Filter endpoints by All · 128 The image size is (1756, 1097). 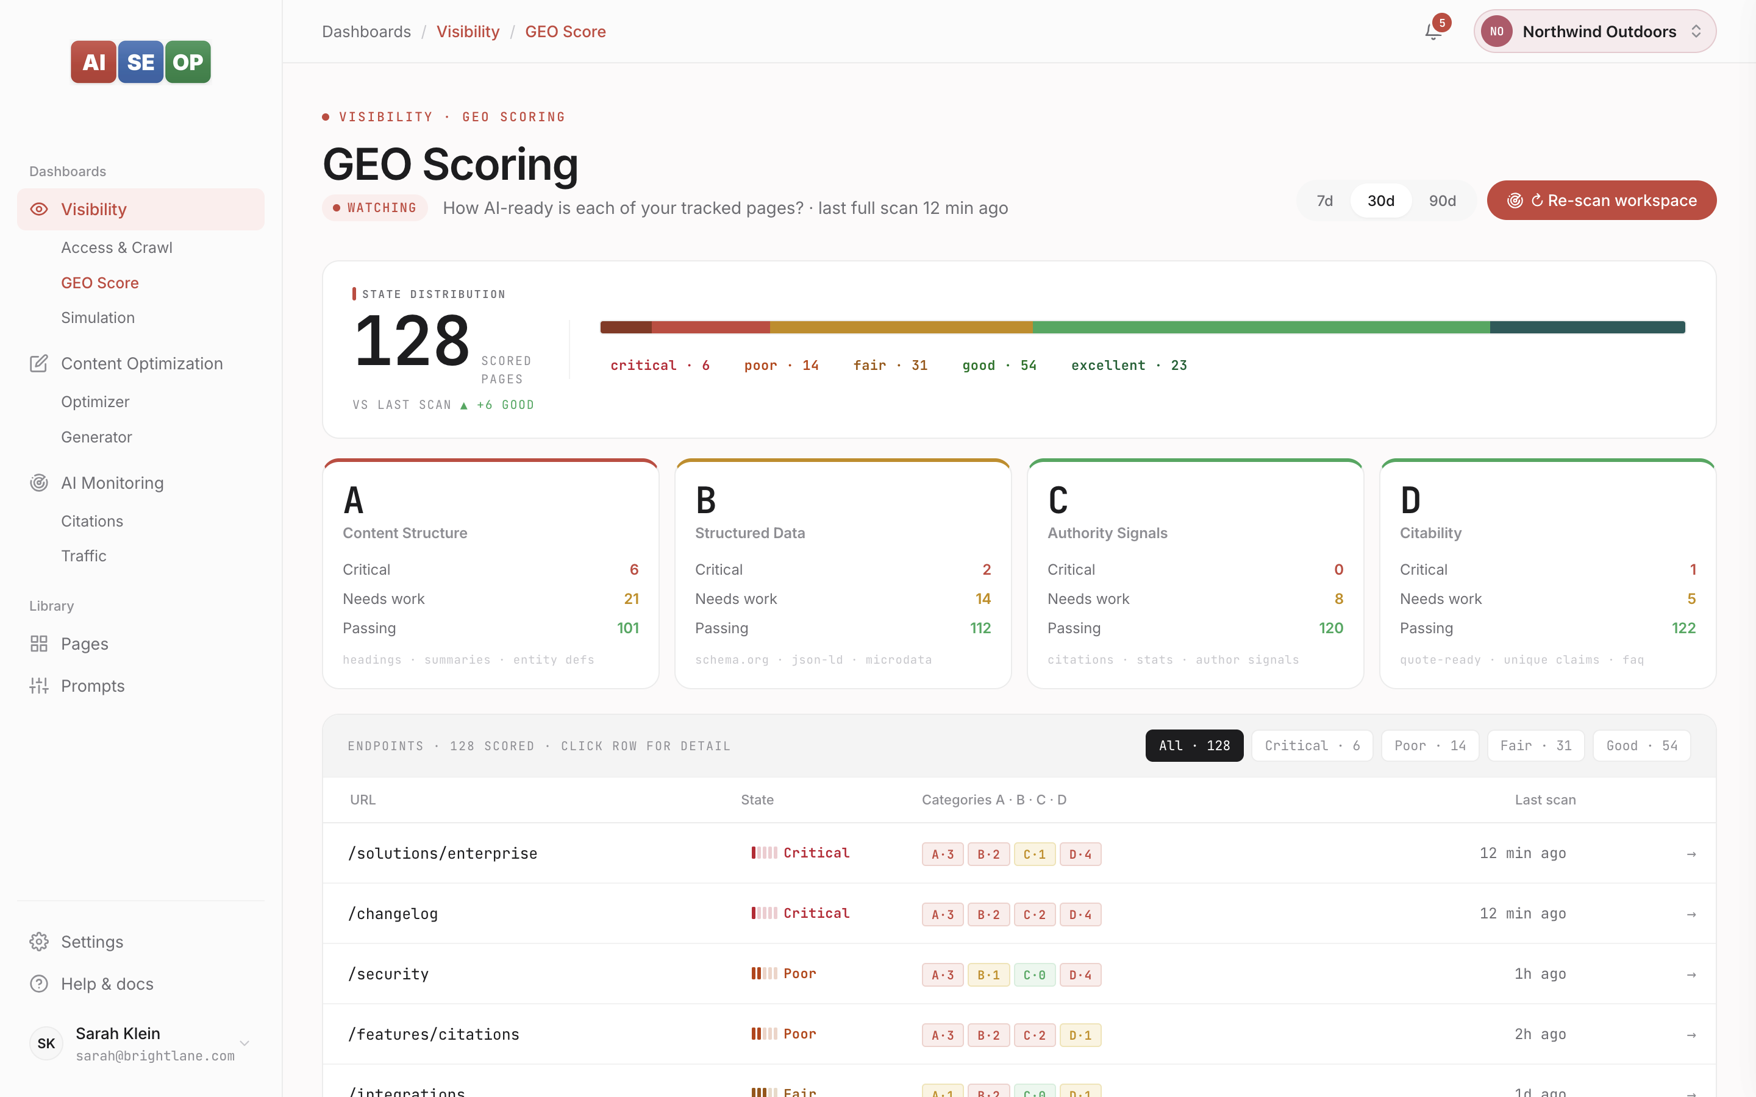point(1194,745)
